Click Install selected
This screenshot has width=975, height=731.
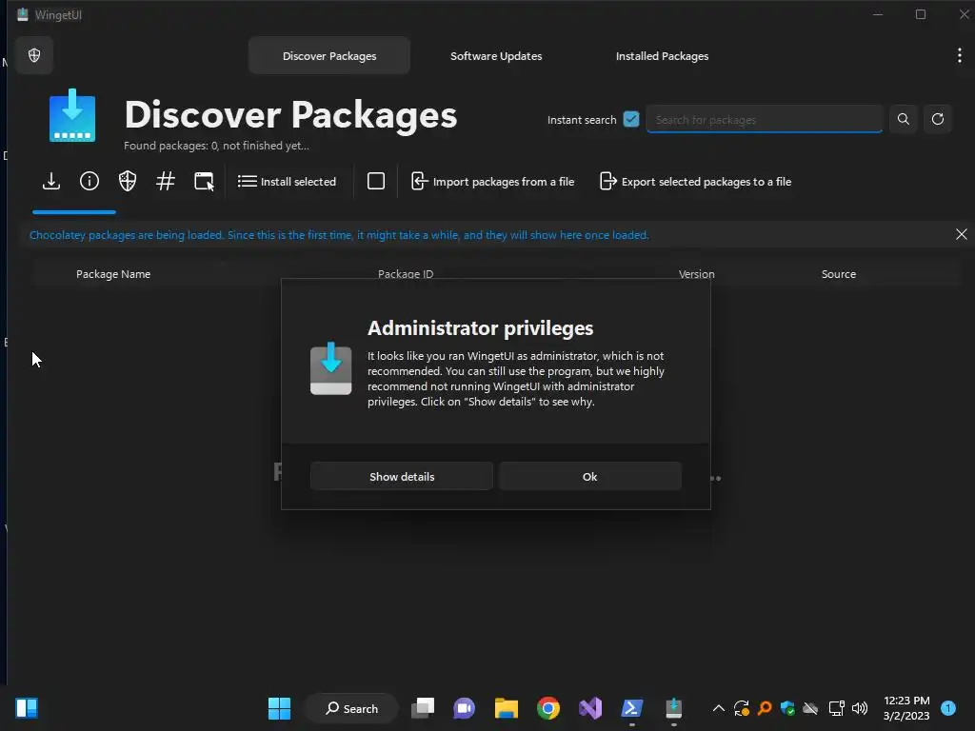point(287,182)
